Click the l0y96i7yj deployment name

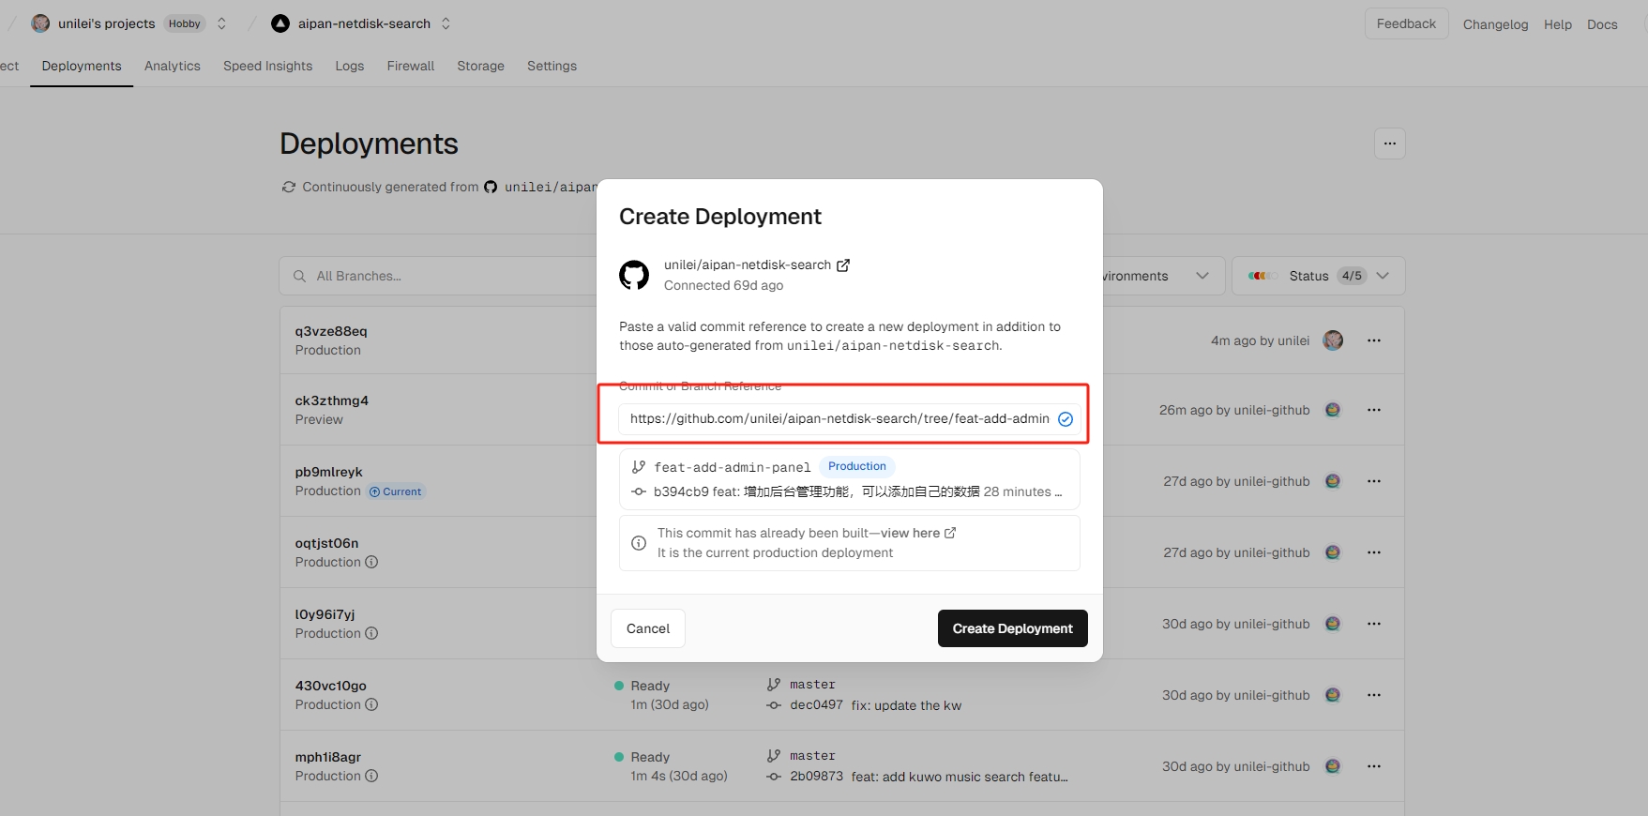[x=325, y=614]
